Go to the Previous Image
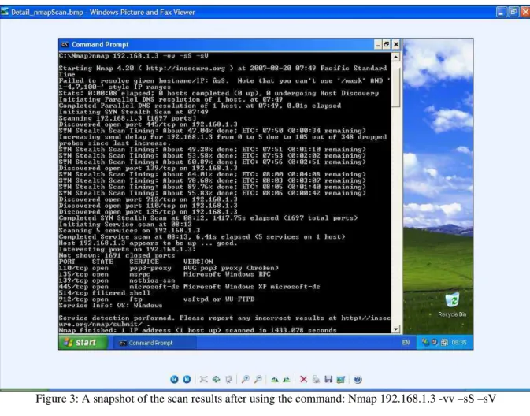 pos(174,380)
